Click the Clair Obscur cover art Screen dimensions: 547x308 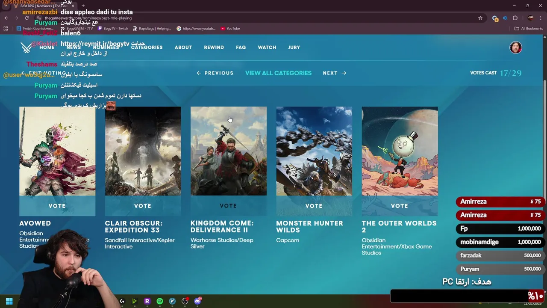(x=143, y=151)
